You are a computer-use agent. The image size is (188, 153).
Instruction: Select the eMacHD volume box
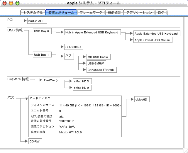click(x=142, y=99)
